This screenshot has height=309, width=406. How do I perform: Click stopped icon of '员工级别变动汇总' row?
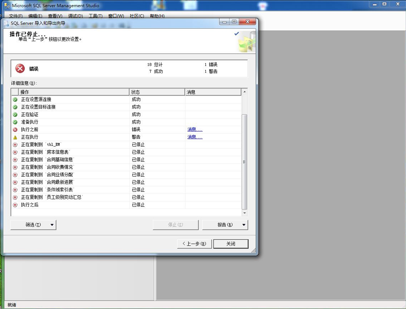click(x=15, y=197)
